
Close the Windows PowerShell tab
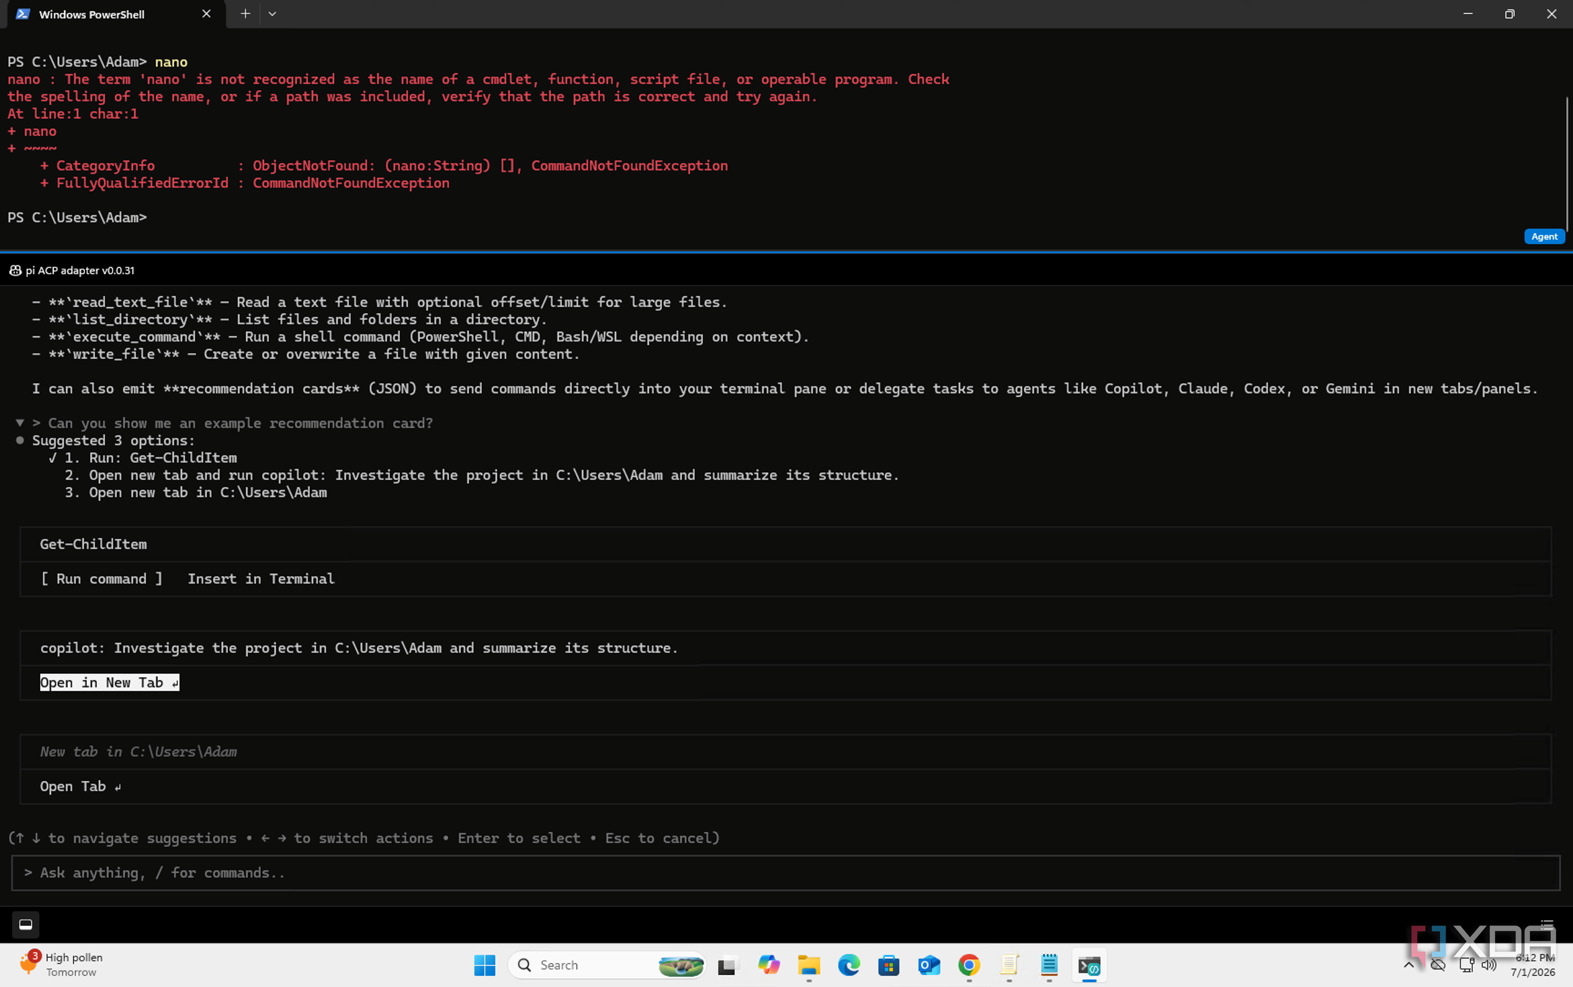click(206, 14)
